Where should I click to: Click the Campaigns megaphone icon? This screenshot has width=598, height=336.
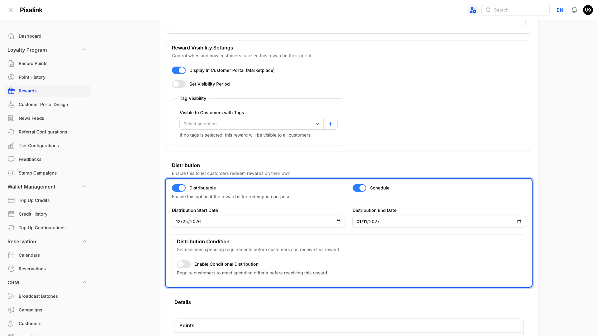point(11,310)
